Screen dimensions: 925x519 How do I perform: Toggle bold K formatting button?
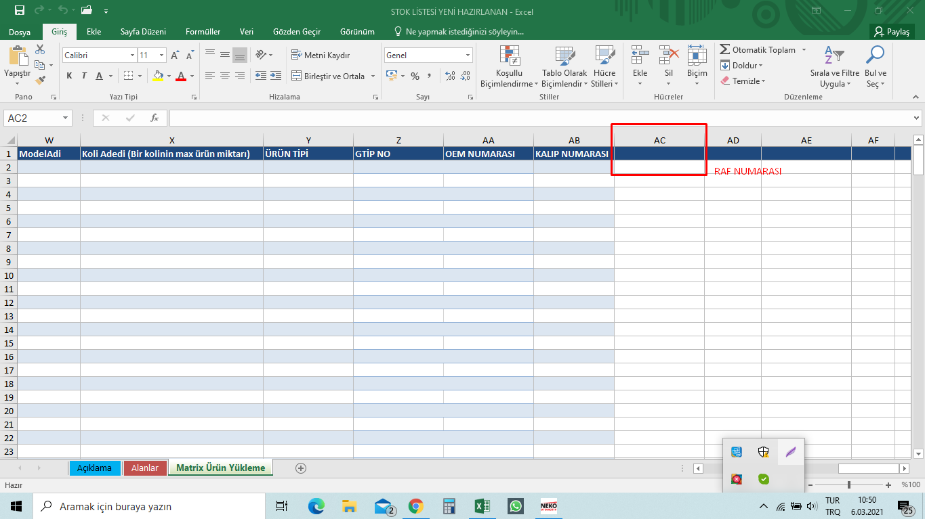click(x=69, y=76)
